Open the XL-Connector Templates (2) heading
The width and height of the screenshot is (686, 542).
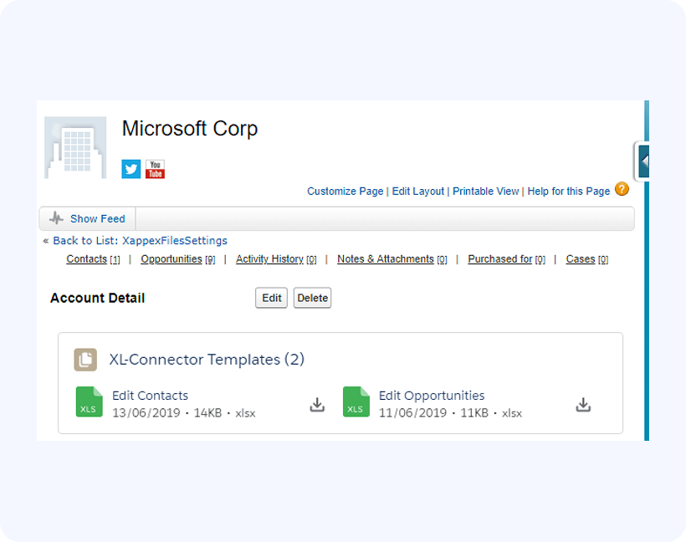click(207, 360)
